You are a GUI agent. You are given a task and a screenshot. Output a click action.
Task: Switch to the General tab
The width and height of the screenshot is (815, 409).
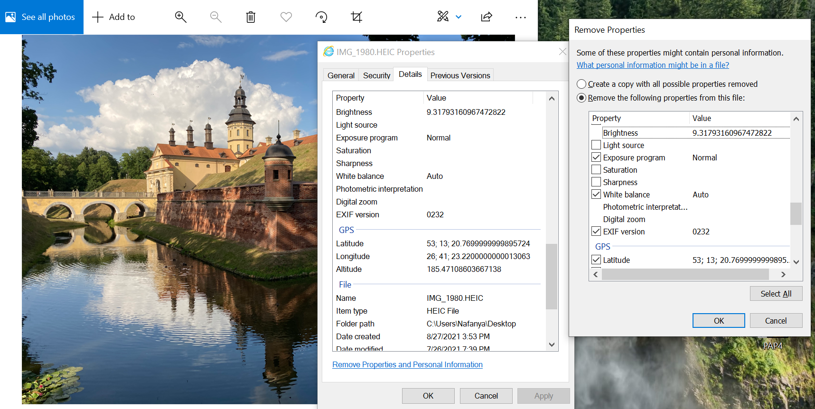point(341,75)
